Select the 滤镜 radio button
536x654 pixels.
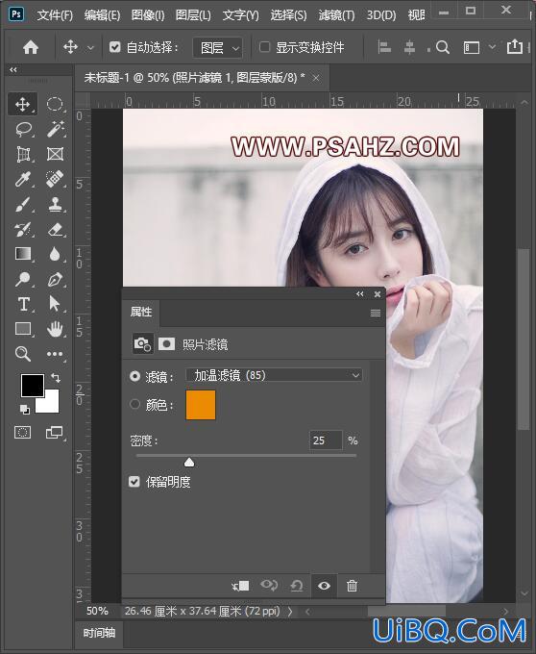coord(134,376)
